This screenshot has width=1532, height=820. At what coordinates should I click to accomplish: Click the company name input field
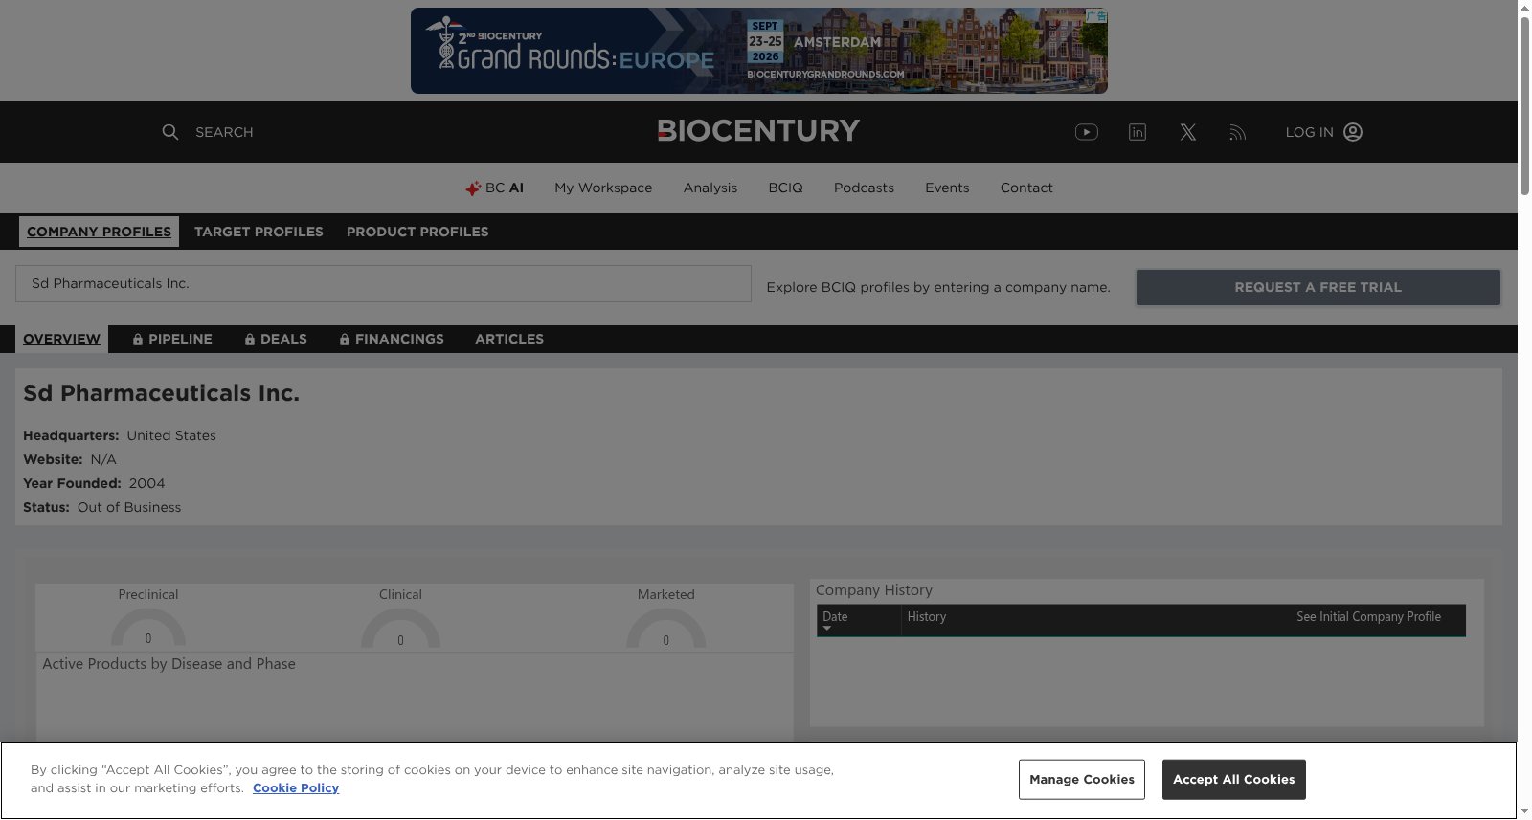[383, 284]
